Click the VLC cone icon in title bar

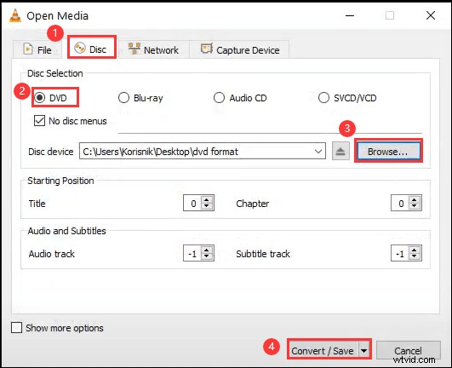[x=15, y=15]
